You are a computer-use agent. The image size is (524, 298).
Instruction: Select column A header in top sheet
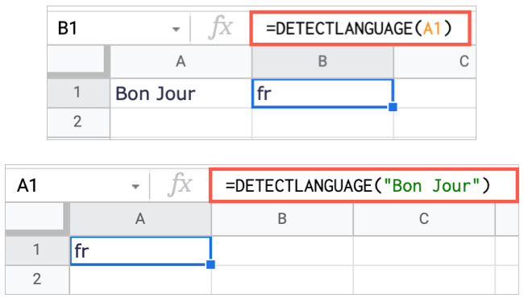pyautogui.click(x=181, y=62)
